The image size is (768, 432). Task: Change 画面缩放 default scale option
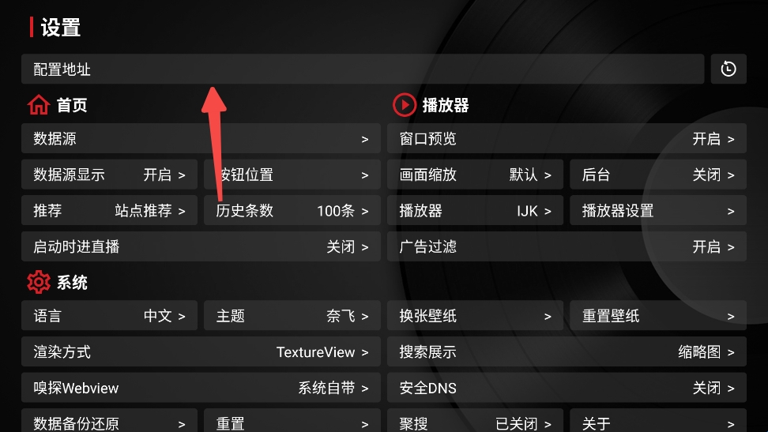tap(475, 175)
